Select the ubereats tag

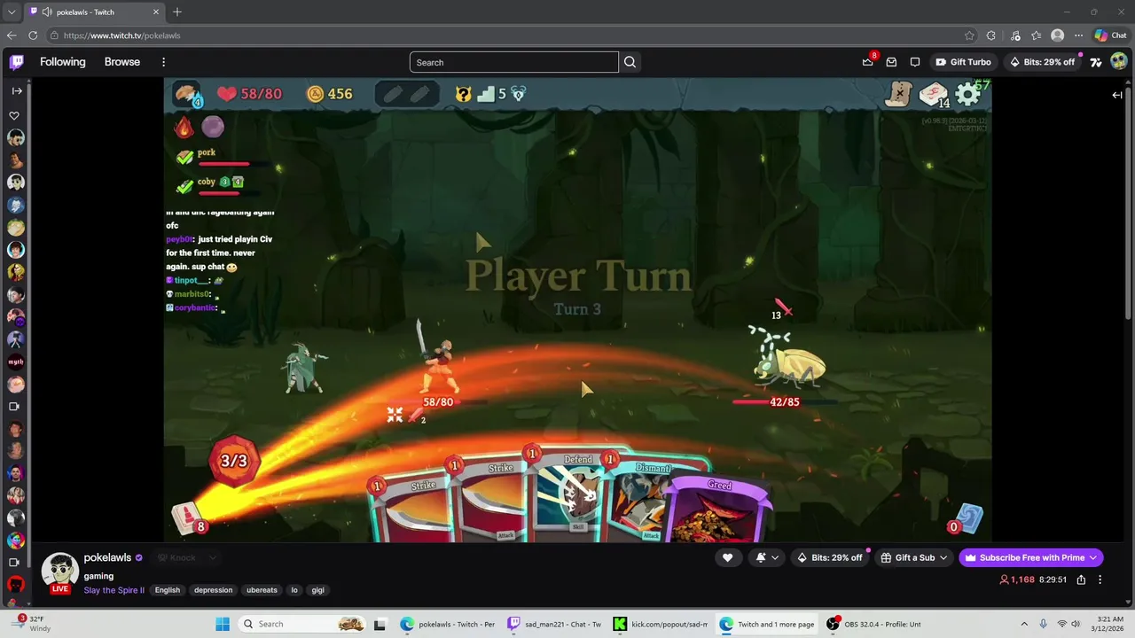[262, 590]
